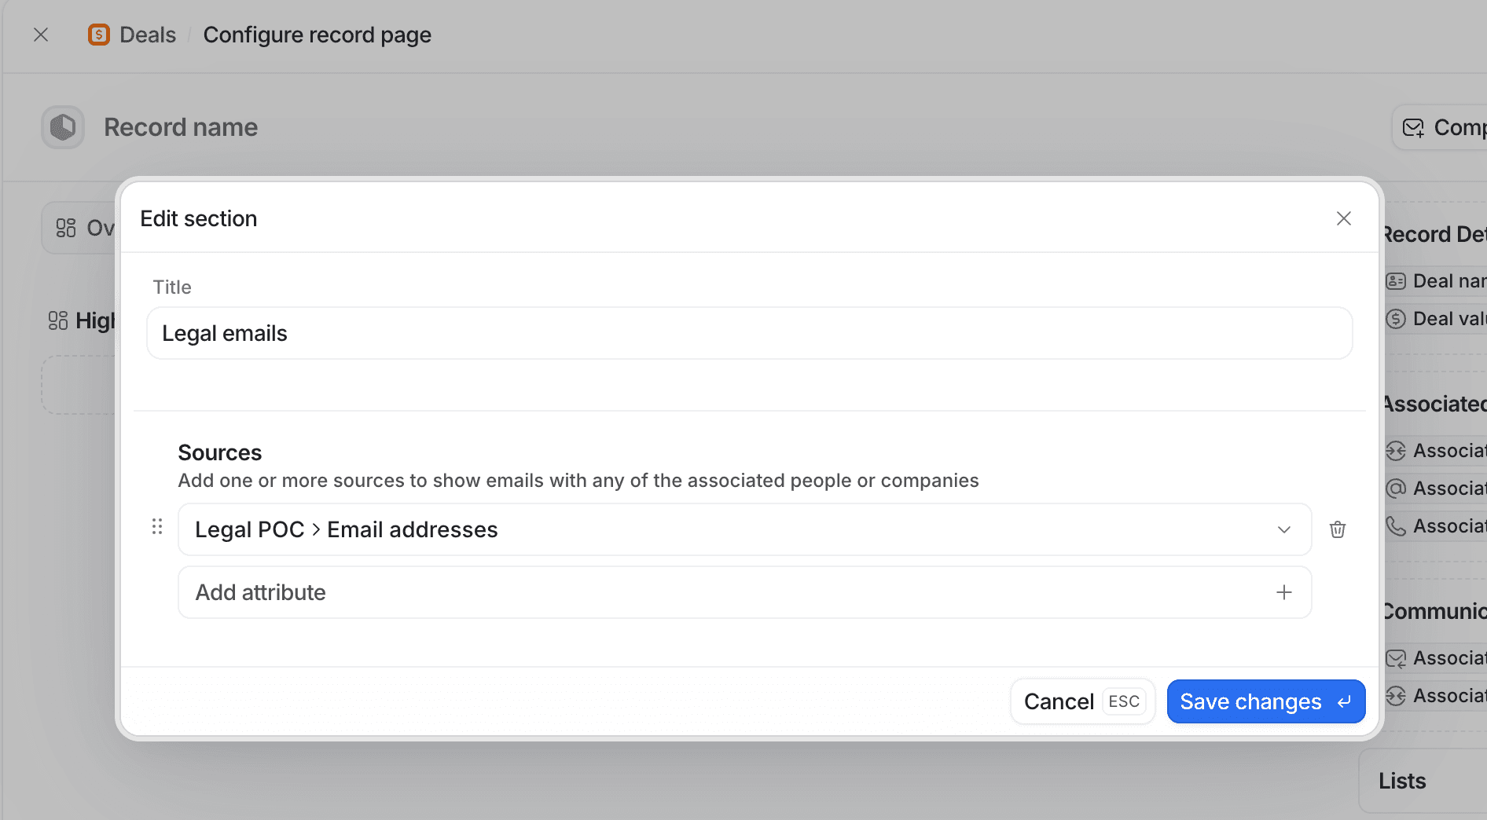Click the grid icon on the Overview pill
The width and height of the screenshot is (1487, 820).
67,227
